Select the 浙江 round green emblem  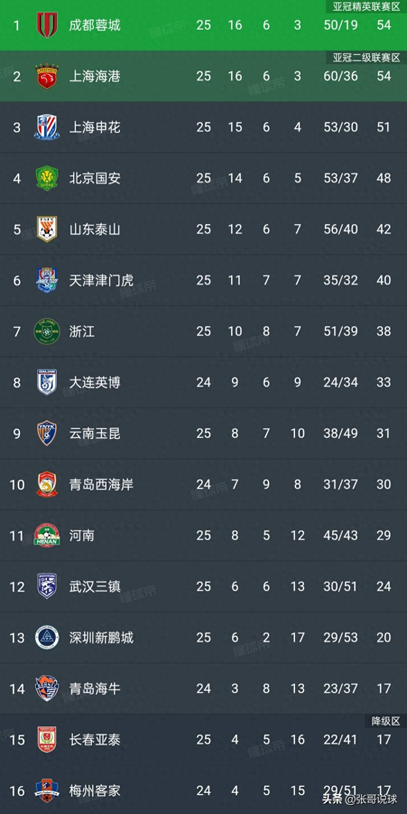click(47, 331)
